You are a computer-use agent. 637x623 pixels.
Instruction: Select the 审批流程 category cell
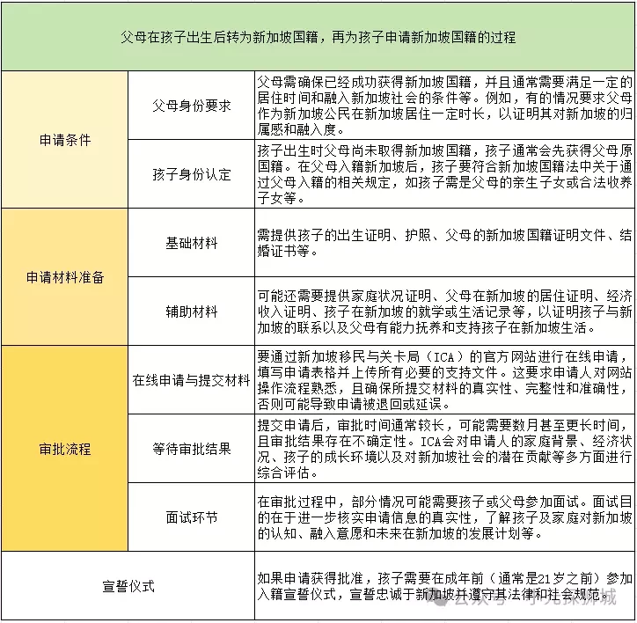coord(65,449)
